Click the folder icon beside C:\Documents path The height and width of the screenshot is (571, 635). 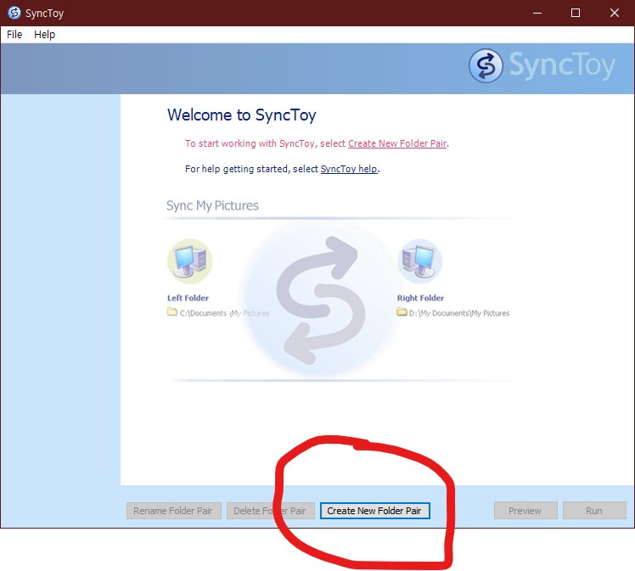pyautogui.click(x=172, y=312)
